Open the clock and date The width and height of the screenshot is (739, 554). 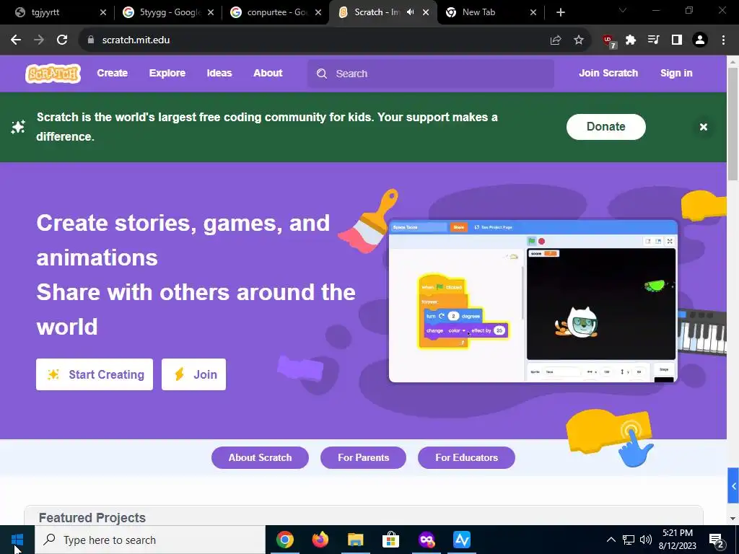(x=678, y=540)
